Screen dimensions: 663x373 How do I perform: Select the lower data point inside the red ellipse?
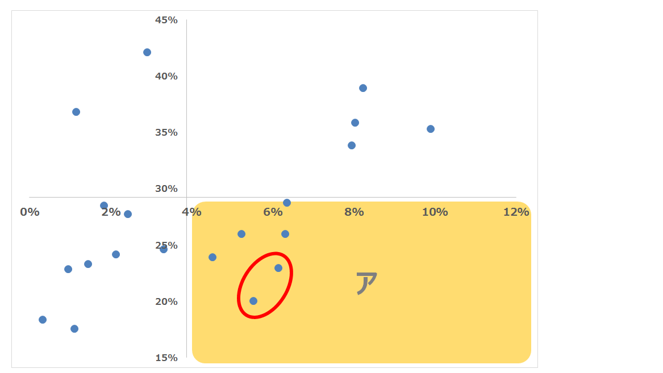[253, 301]
